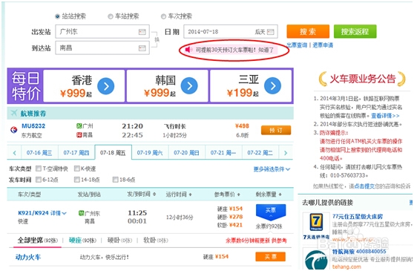Click the speaker icon in booking notice
414x271 pixels.
(188, 50)
